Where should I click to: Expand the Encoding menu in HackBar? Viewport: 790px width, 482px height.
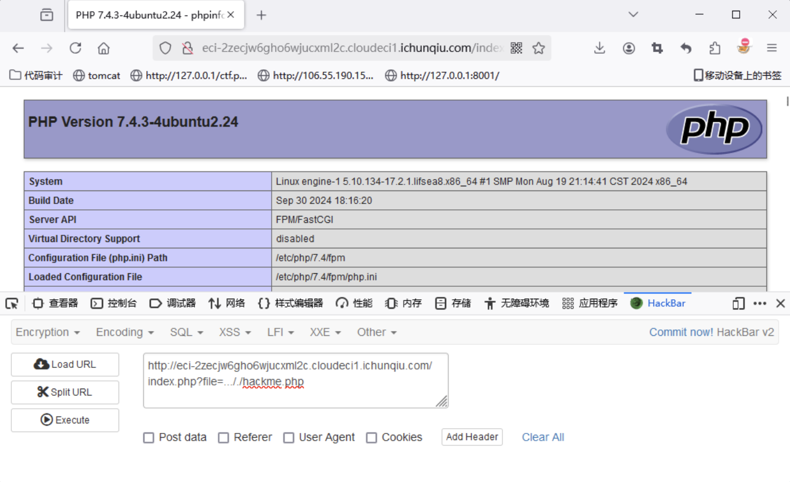coord(124,332)
